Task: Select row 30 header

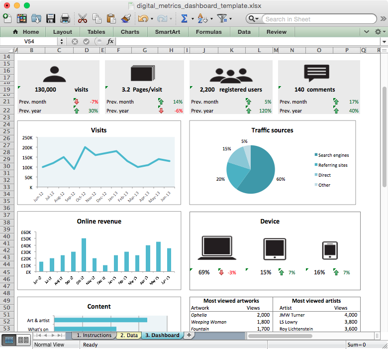Action: [x=6, y=166]
